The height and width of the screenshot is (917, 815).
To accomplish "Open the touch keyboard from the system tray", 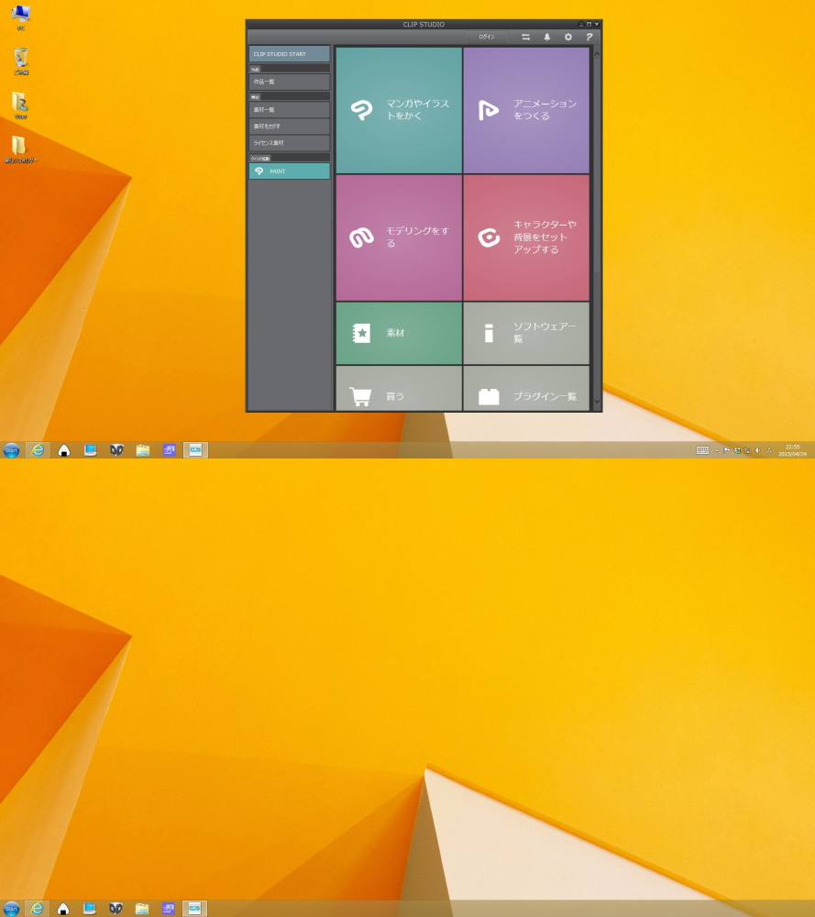I will pos(703,449).
